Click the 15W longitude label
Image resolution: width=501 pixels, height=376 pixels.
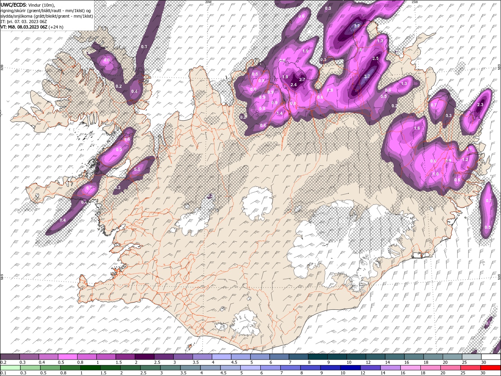click(414, 2)
